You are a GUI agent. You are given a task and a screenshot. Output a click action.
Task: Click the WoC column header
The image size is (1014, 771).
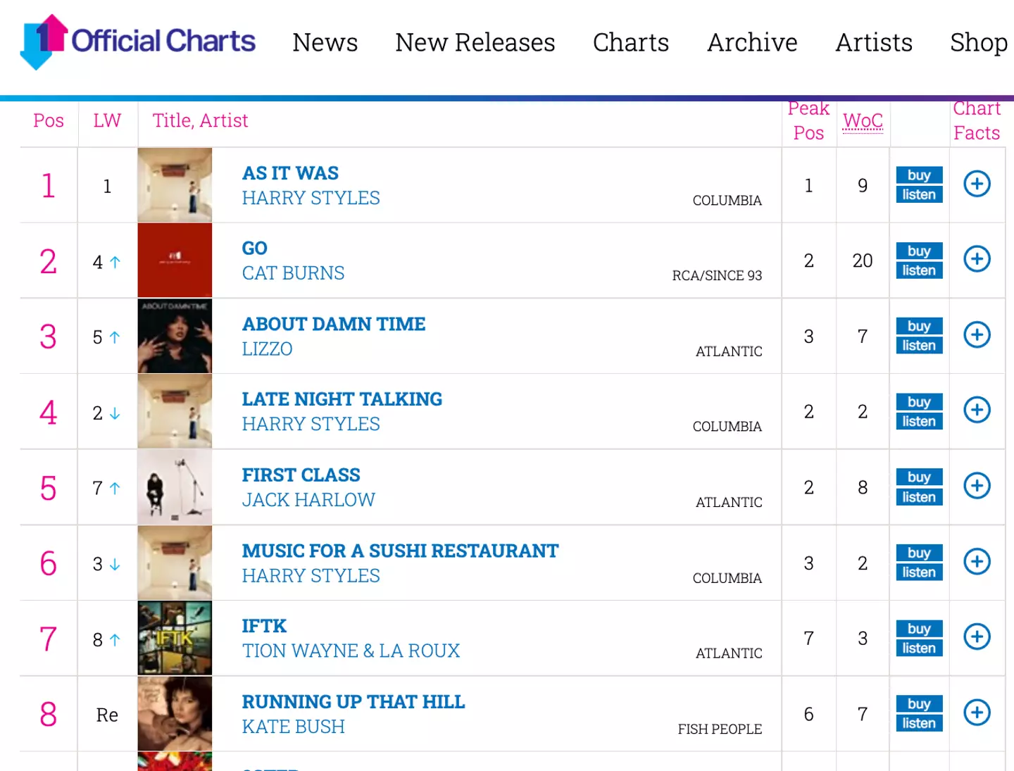click(x=863, y=120)
